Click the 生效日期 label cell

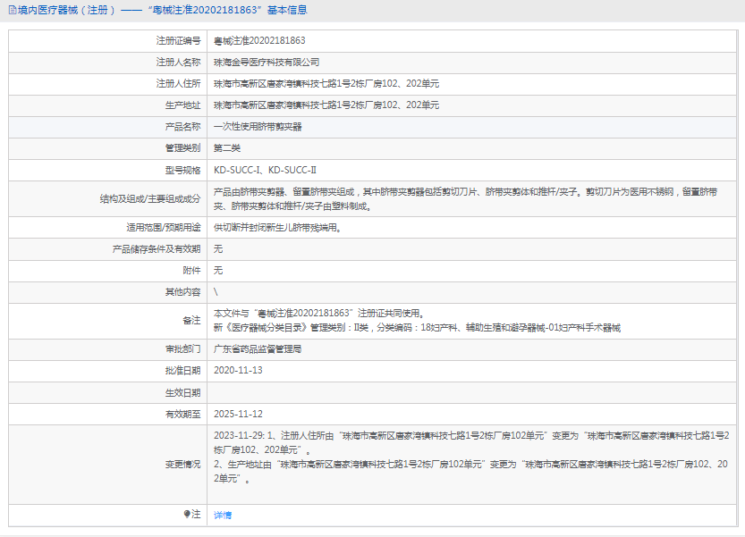tap(108, 392)
